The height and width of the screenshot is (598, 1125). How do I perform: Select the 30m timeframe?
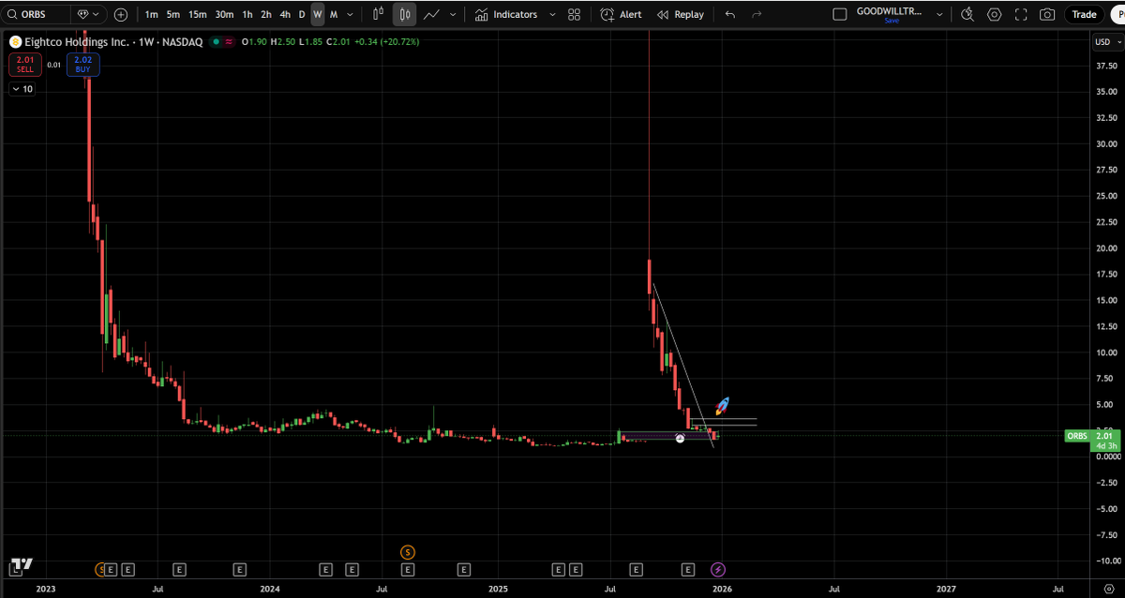(x=224, y=14)
